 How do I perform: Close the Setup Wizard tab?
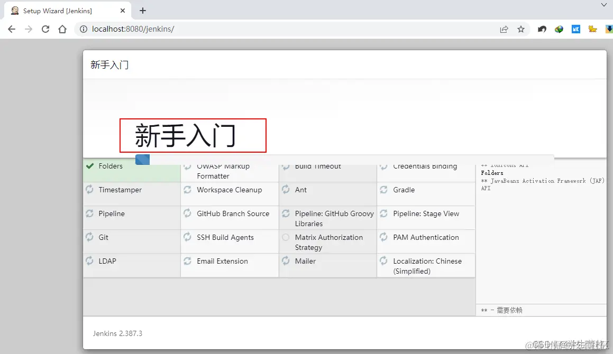point(122,11)
